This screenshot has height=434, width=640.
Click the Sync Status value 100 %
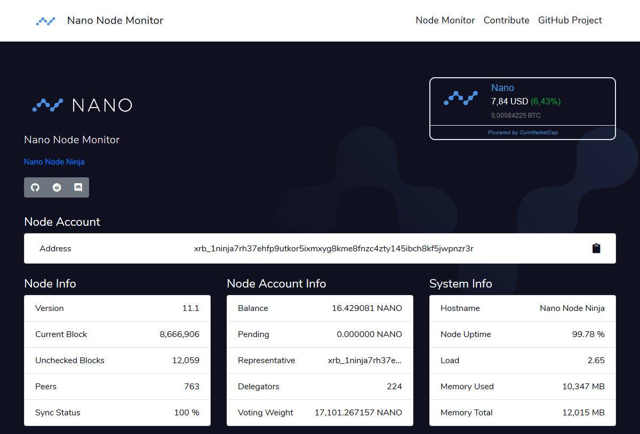click(x=187, y=413)
